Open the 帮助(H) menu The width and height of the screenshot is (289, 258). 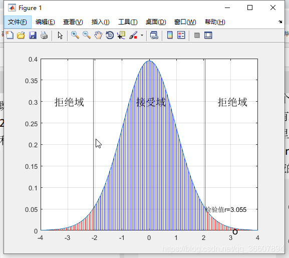pyautogui.click(x=215, y=22)
